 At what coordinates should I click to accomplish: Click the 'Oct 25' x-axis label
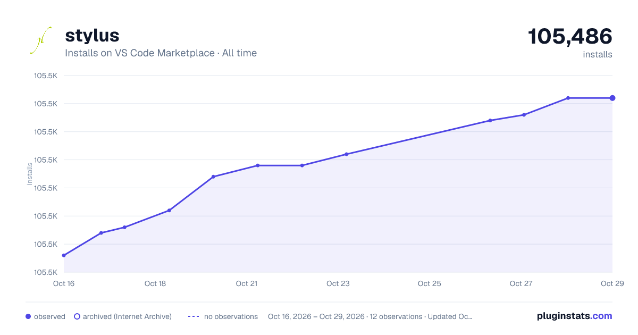coord(430,283)
